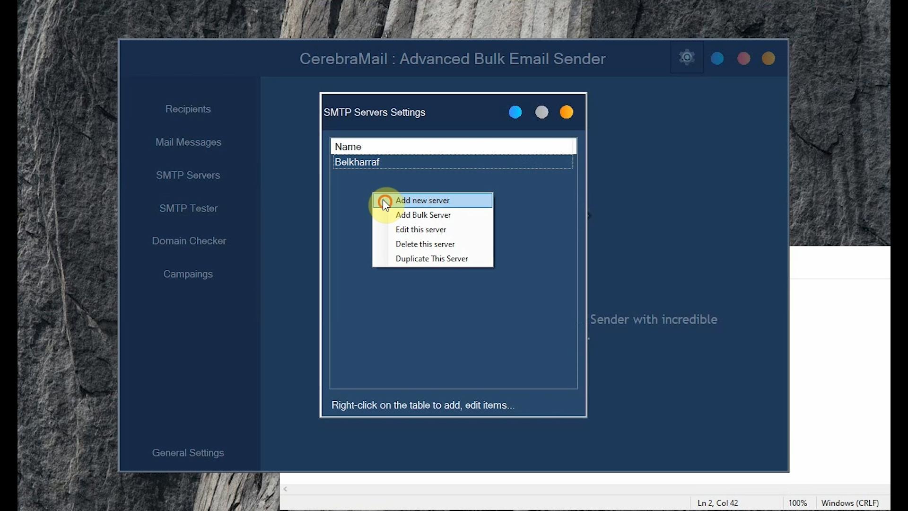
Task: Open the Recipients section
Action: (188, 109)
